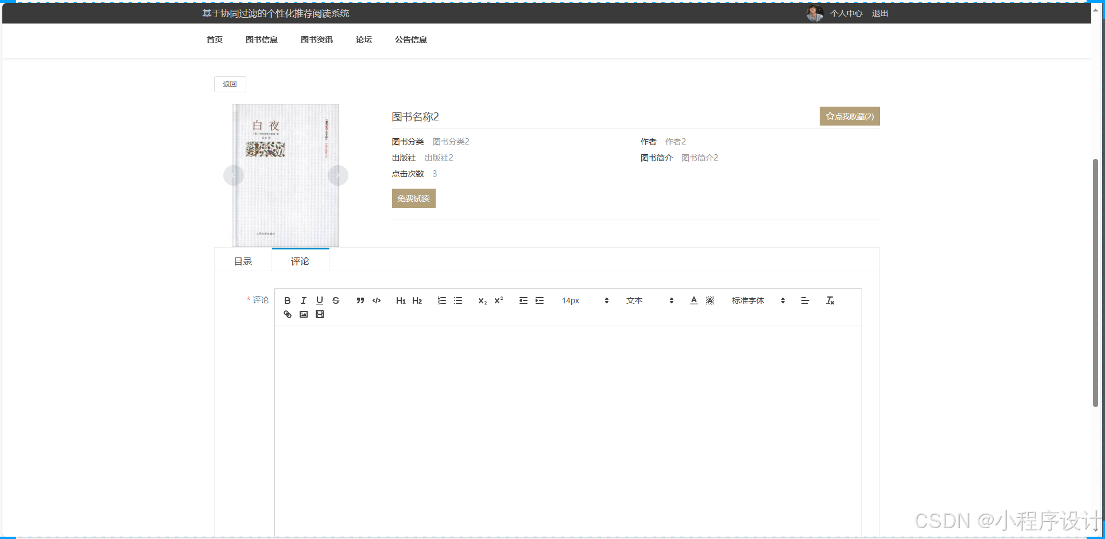Click the page vertical scrollbar thumb
The width and height of the screenshot is (1105, 539).
pos(1095,283)
